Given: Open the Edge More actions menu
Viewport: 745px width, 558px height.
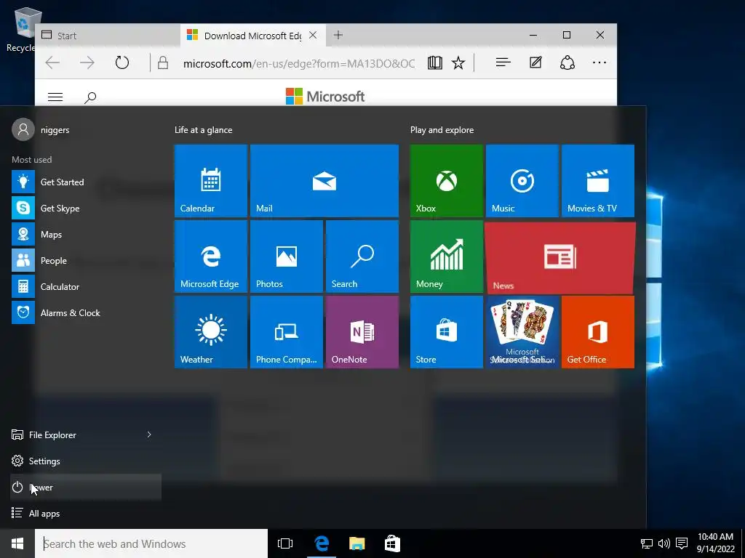Looking at the screenshot, I should click(x=599, y=62).
